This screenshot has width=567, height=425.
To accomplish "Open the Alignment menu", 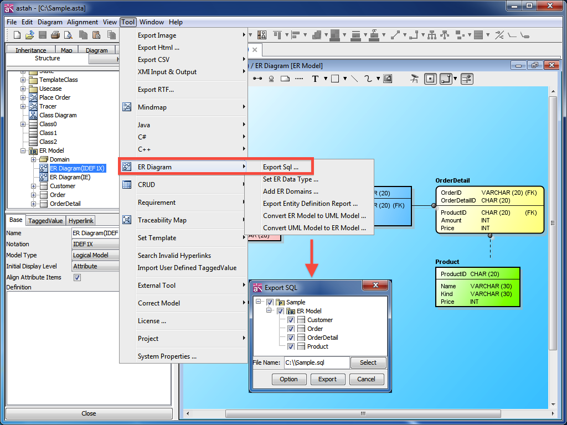I will tap(82, 22).
